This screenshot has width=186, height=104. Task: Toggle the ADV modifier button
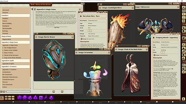pos(6,97)
